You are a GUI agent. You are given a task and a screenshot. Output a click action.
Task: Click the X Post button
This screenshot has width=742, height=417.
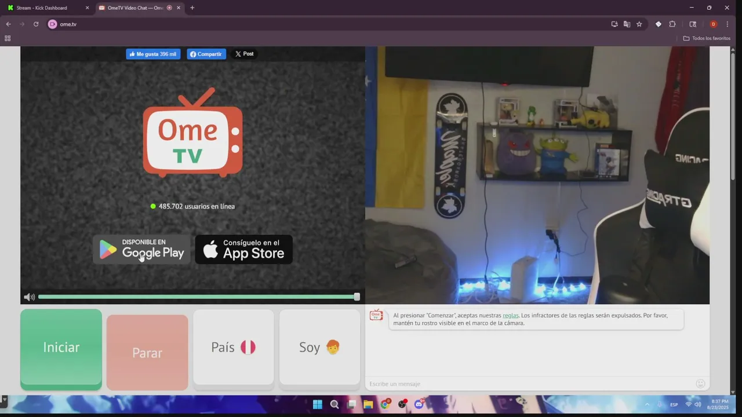click(245, 54)
